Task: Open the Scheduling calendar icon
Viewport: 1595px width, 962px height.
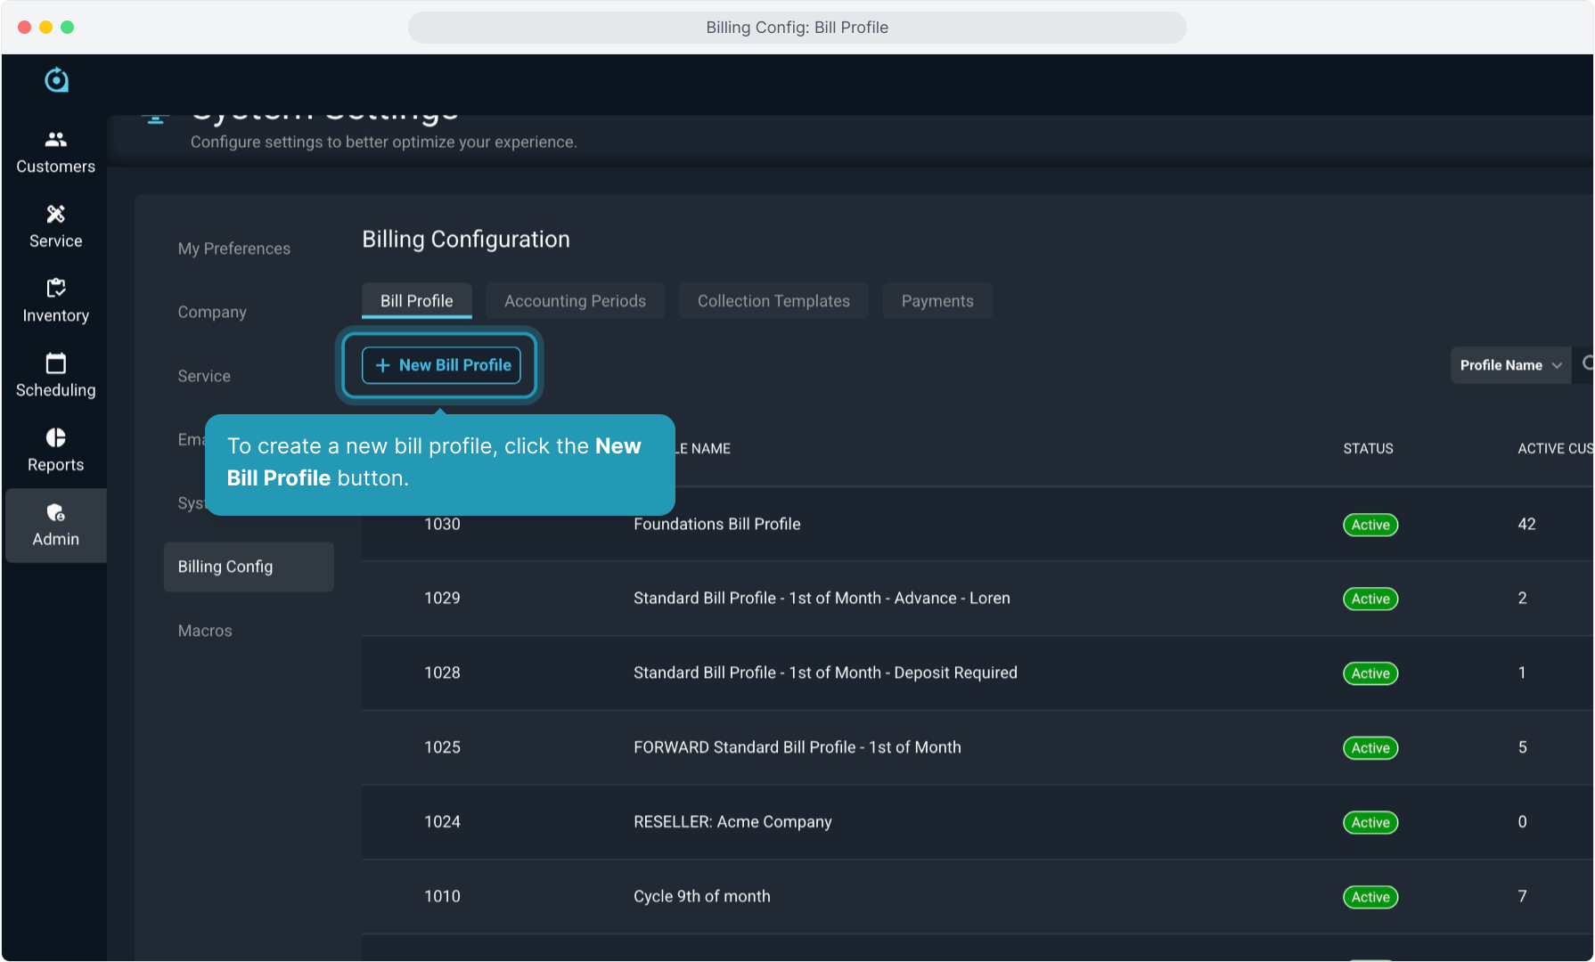Action: [x=55, y=363]
